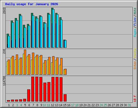Click the cyan files bar for day 1
The image size is (138, 108).
click(x=9, y=42)
